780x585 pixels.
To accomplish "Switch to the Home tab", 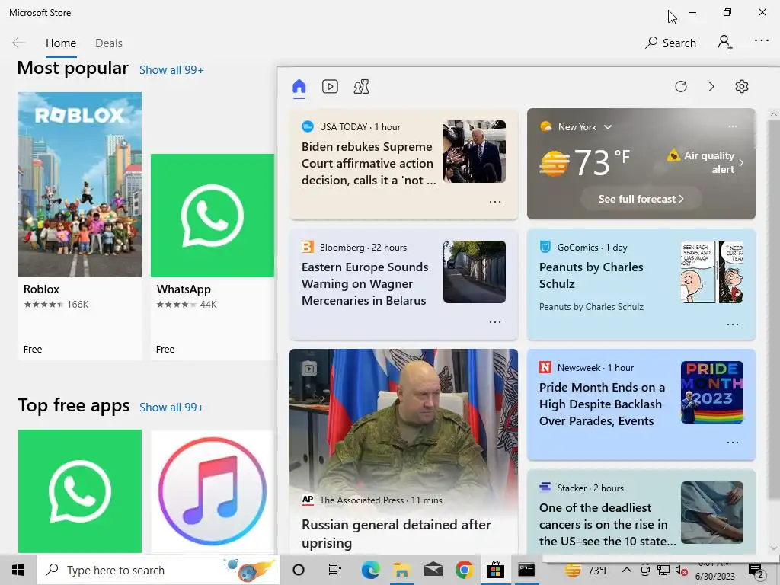I will [61, 43].
